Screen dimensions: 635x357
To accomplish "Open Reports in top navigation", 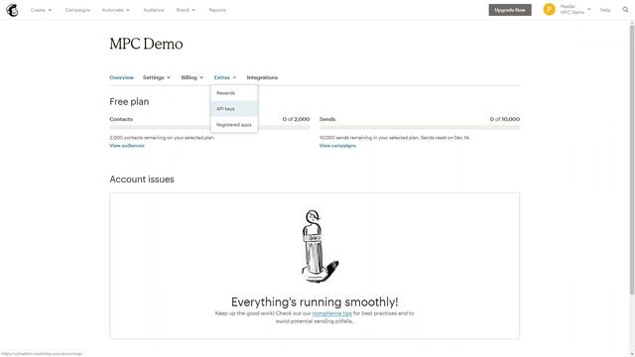I will click(217, 10).
